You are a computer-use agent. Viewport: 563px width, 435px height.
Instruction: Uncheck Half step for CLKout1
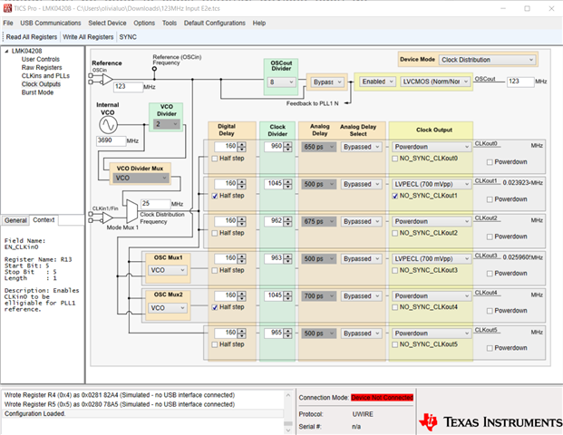215,196
